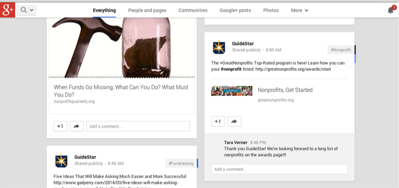Open Nonprofits, Get Started thumbnail image
399x188 pixels.
coord(231,90)
